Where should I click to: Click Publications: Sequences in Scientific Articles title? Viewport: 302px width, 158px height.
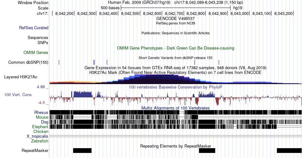175,33
